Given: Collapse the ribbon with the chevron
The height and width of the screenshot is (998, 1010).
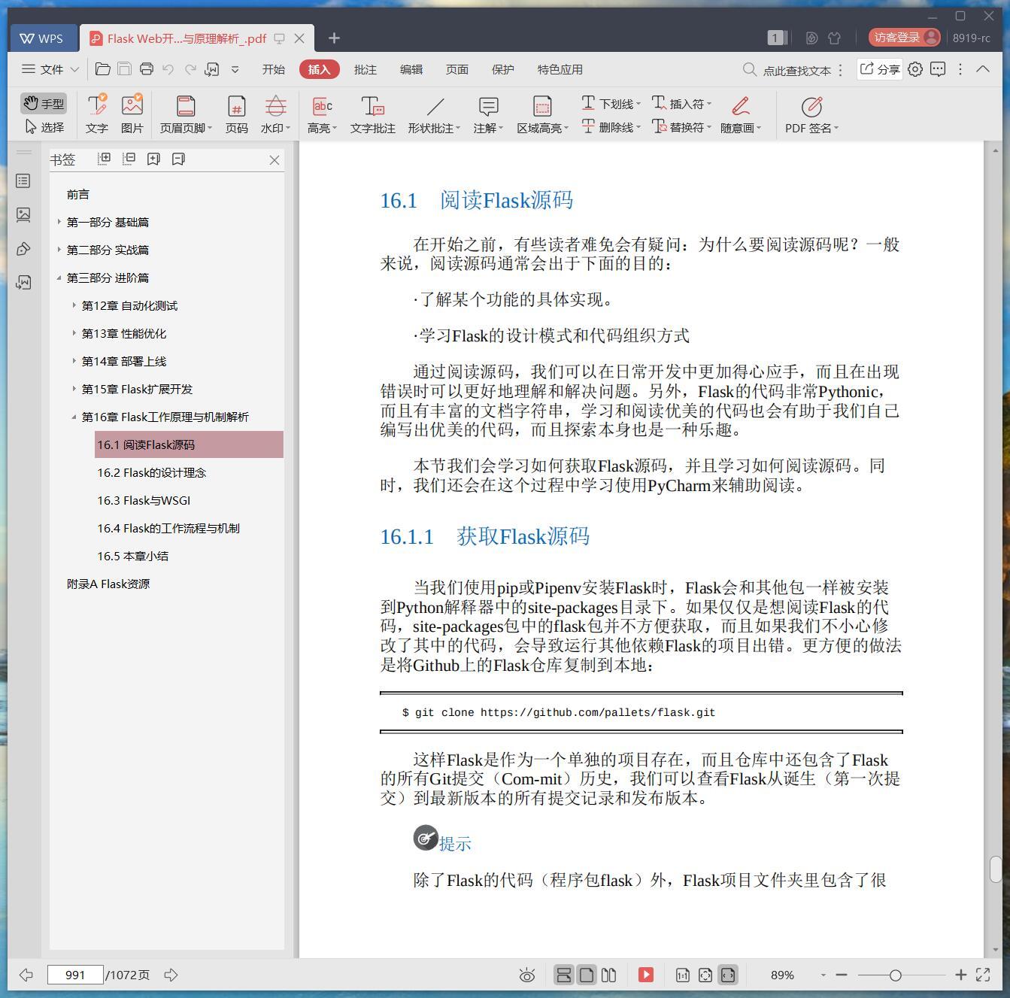Looking at the screenshot, I should click(x=983, y=69).
